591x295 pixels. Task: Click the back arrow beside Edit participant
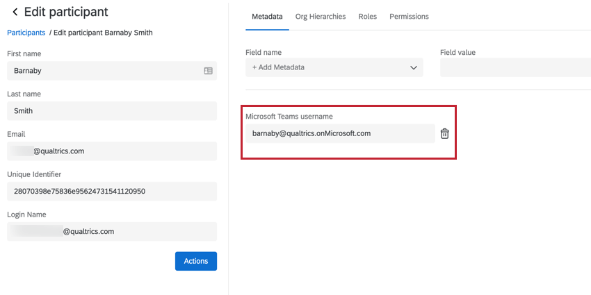click(x=15, y=12)
